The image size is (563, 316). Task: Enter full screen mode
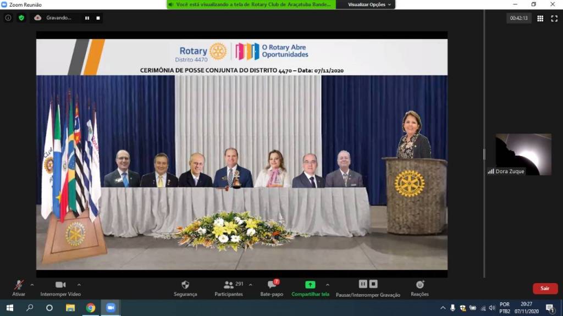pyautogui.click(x=554, y=18)
